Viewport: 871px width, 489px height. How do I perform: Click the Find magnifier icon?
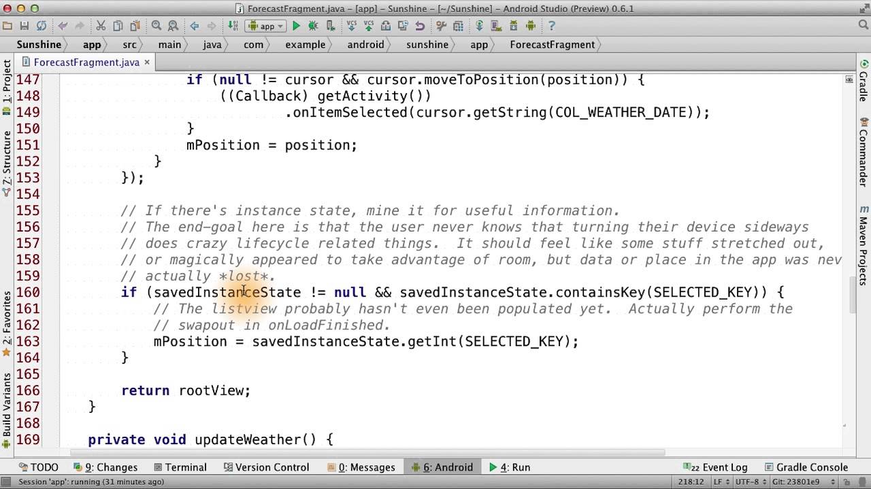[156, 26]
